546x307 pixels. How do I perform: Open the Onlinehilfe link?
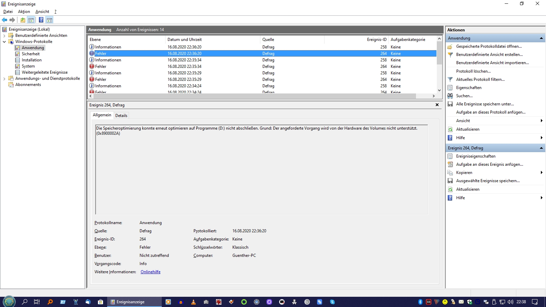pos(150,272)
